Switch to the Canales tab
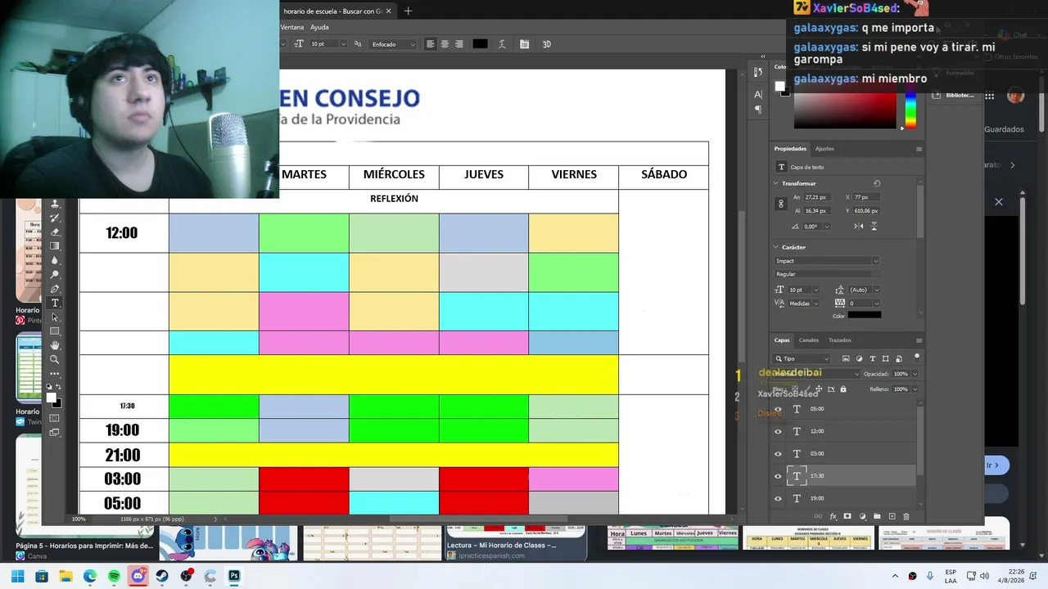 809,340
